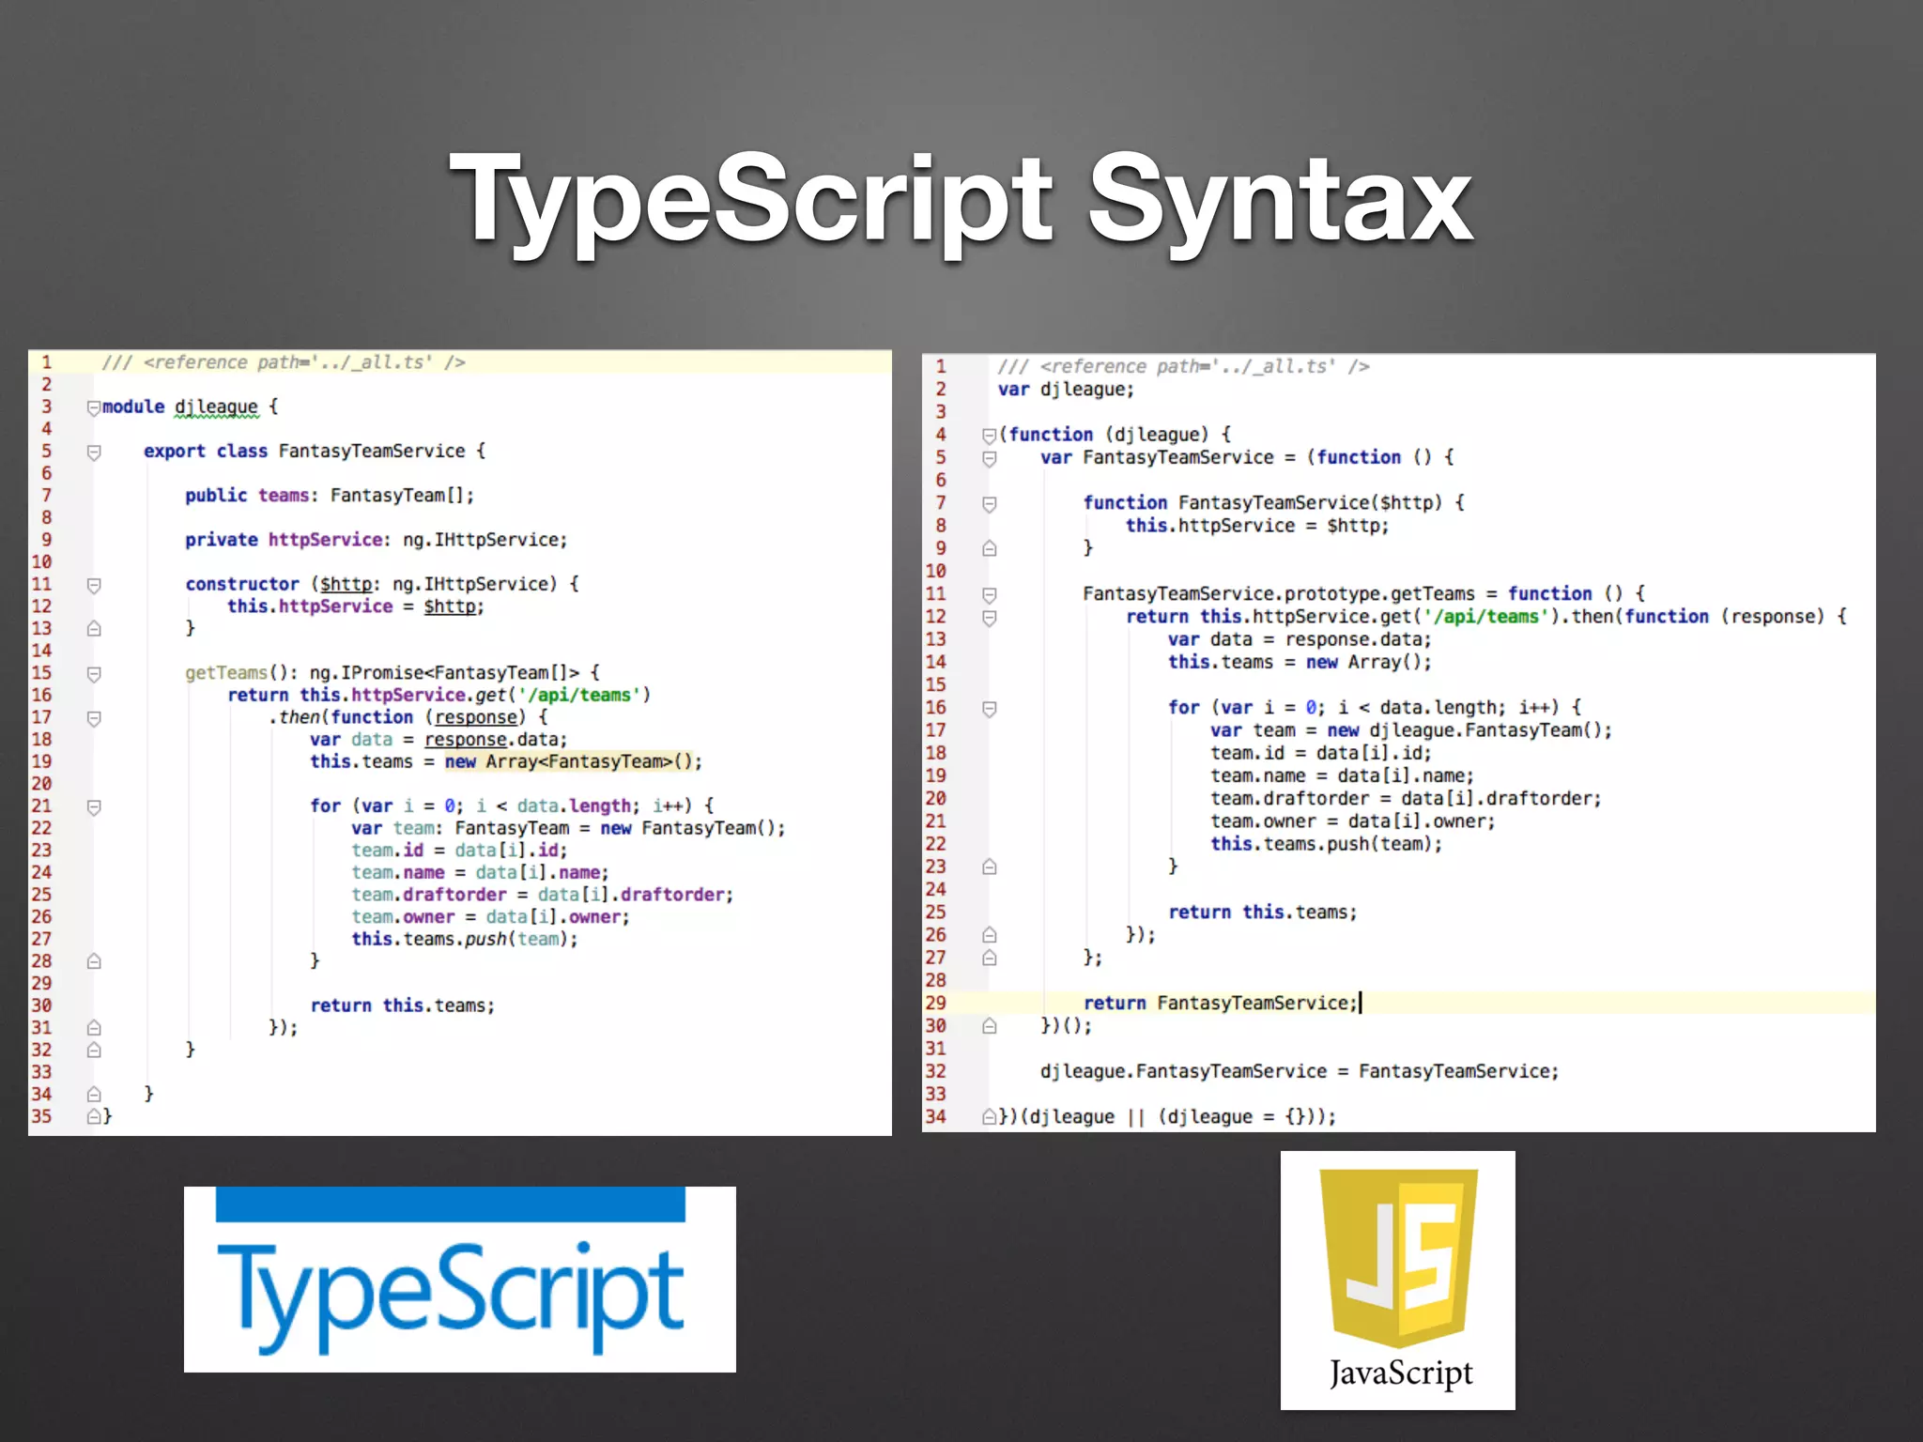Screen dimensions: 1923x1442
Task: Click 'ng.IPromise<FantasyTeam[]>' return type
Action: click(x=445, y=673)
